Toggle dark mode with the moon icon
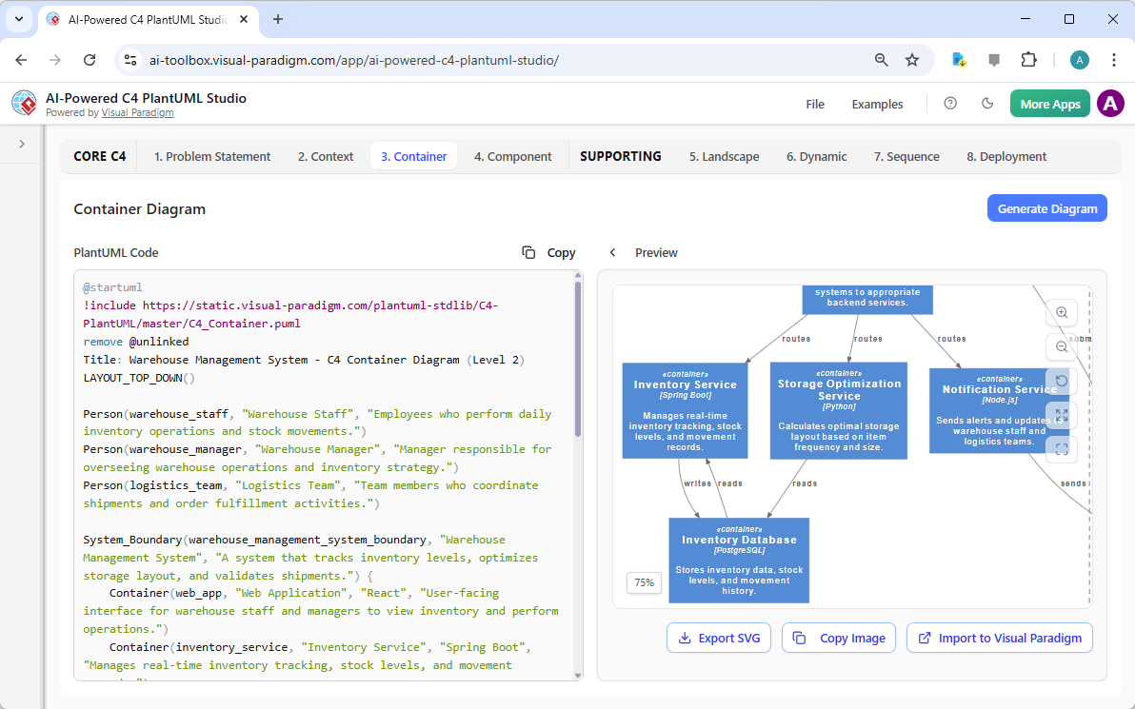 click(987, 104)
